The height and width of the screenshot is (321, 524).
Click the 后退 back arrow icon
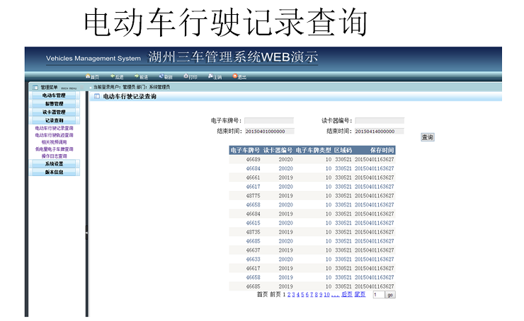(x=112, y=76)
